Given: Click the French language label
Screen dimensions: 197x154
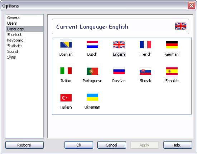Looking at the screenshot, I should pyautogui.click(x=145, y=54).
